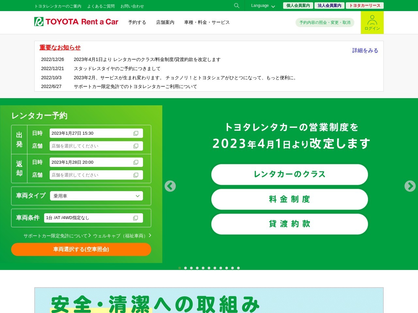Click the departure store picker icon

[136, 146]
